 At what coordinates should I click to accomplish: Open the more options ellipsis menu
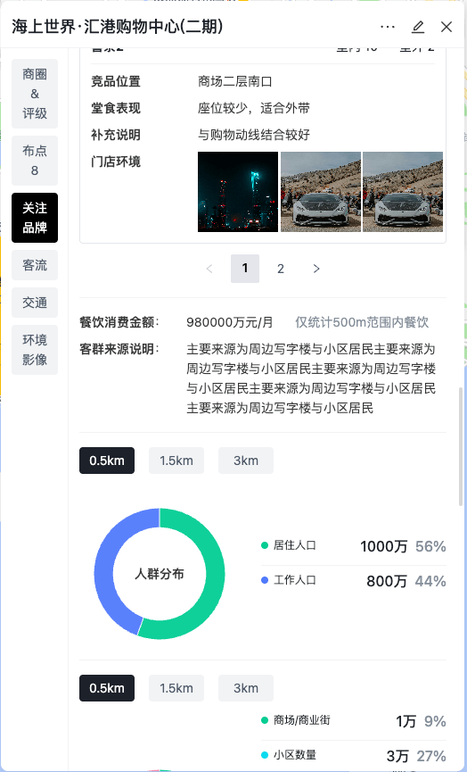click(x=388, y=27)
